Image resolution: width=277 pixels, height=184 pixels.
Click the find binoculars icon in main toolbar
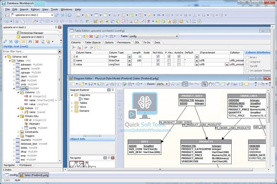[x=70, y=21]
